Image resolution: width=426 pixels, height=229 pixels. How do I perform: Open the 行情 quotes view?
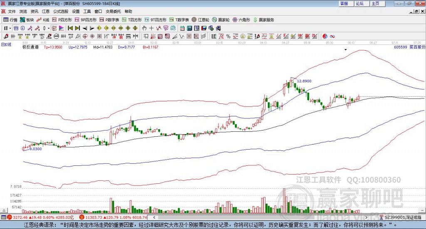(10, 20)
